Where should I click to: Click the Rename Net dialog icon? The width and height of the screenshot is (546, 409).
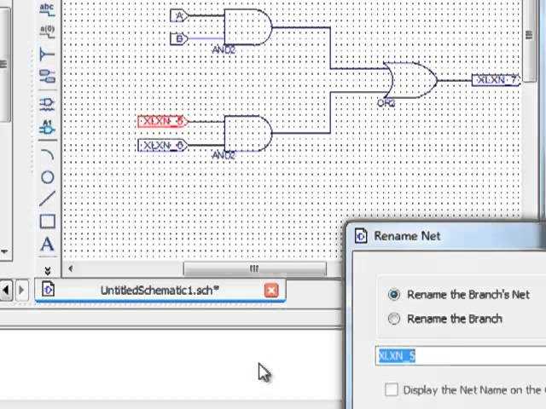pyautogui.click(x=361, y=236)
